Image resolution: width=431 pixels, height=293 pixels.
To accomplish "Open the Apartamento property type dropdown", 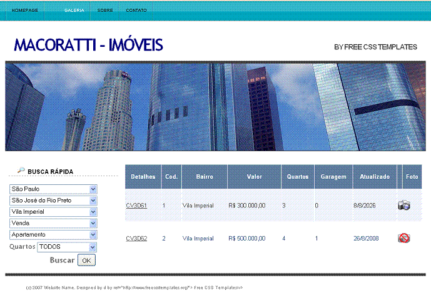I will point(53,235).
